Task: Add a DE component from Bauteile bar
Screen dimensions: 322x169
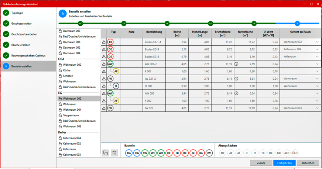Action: [x=169, y=153]
